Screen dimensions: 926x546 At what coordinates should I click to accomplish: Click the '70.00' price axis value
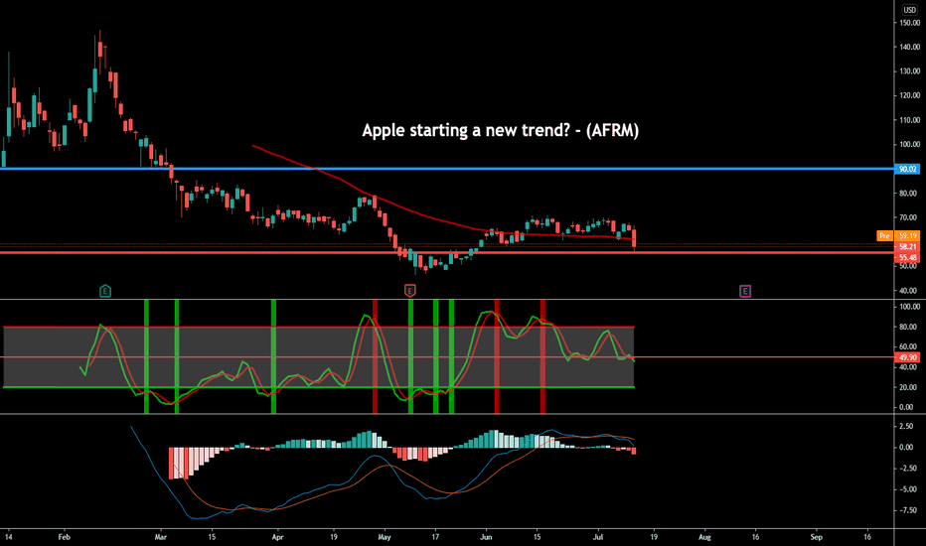point(909,217)
